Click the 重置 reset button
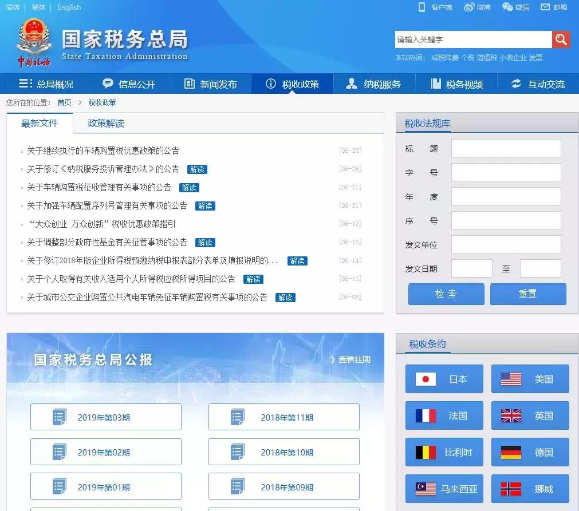 (x=527, y=294)
